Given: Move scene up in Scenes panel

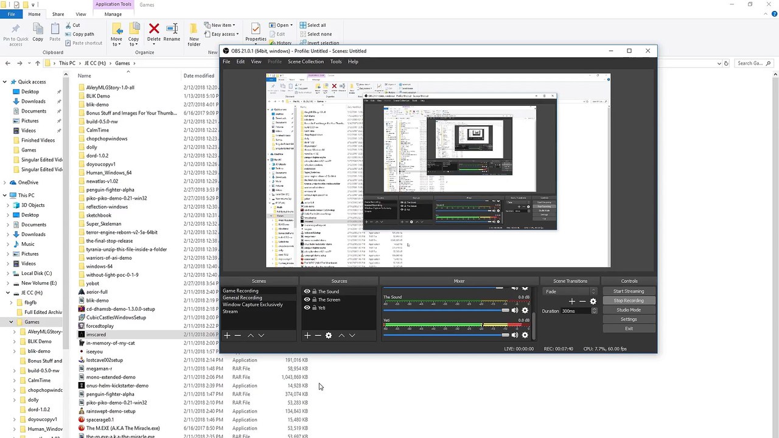Looking at the screenshot, I should [250, 335].
